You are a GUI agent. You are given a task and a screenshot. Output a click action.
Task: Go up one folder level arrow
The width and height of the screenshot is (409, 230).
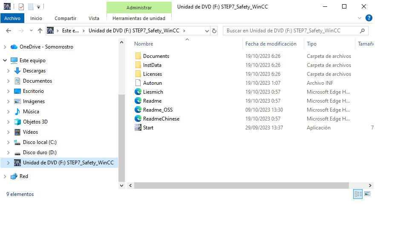pos(40,31)
